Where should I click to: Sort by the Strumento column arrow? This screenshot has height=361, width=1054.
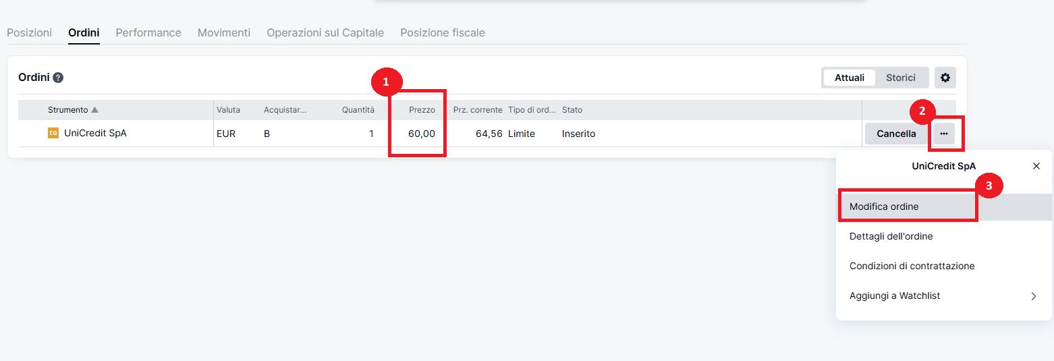click(x=94, y=110)
